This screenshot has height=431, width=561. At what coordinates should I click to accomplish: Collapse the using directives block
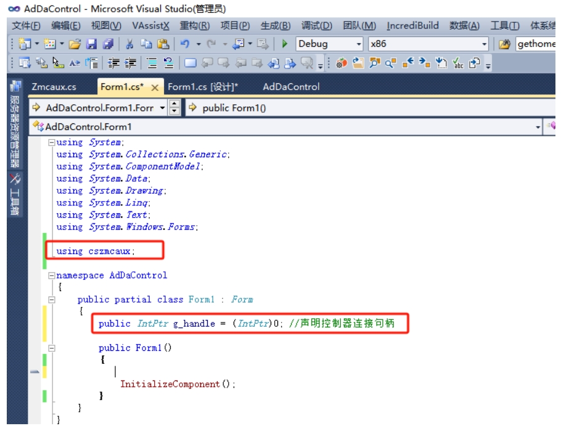point(52,142)
